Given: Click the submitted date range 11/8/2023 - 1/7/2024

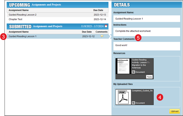Looking at the screenshot, I should tap(92, 26).
